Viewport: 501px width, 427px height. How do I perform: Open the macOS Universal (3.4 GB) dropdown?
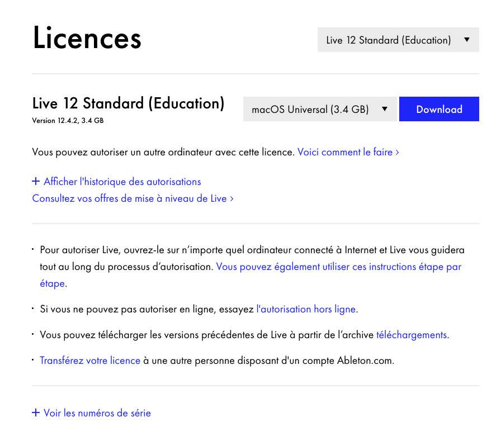click(320, 109)
